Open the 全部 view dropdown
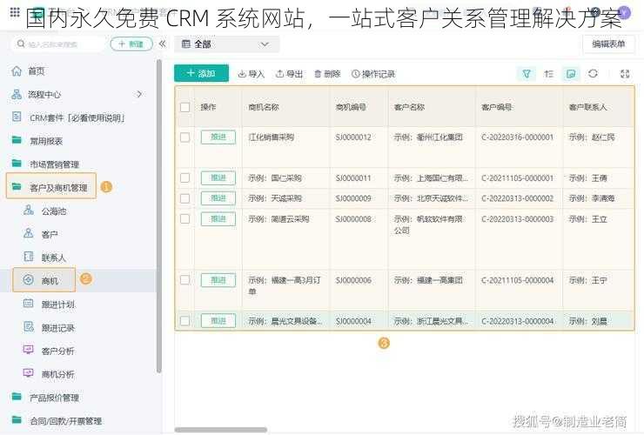 coord(227,44)
